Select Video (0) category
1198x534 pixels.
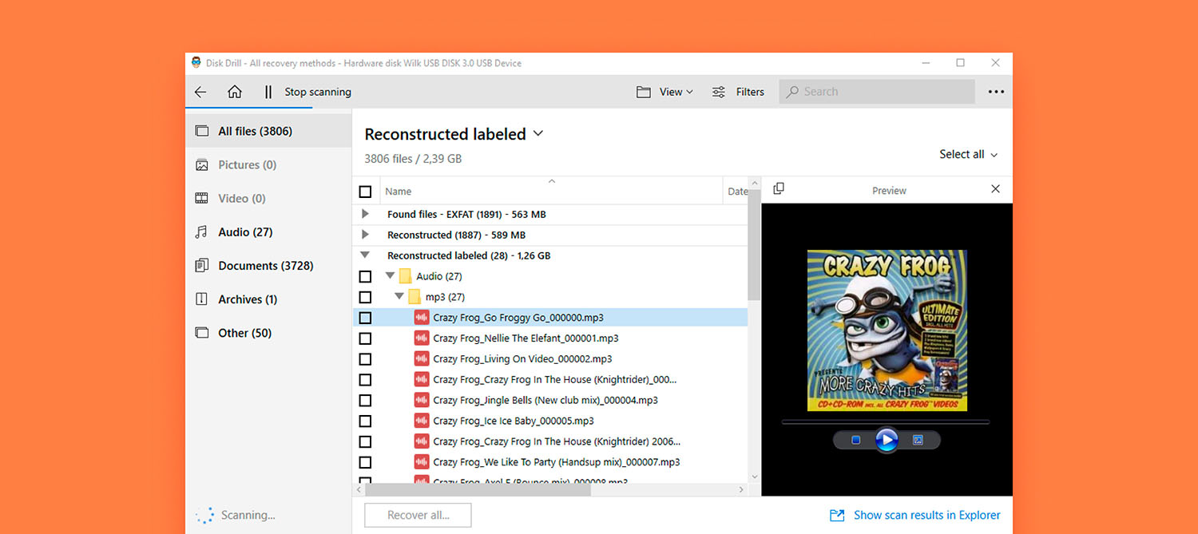pos(268,198)
